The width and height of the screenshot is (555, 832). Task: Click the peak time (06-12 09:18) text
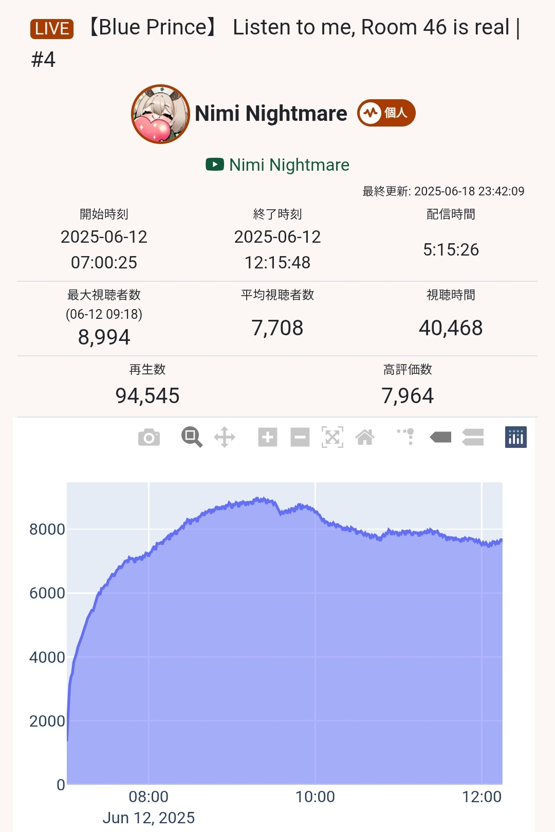coord(104,314)
